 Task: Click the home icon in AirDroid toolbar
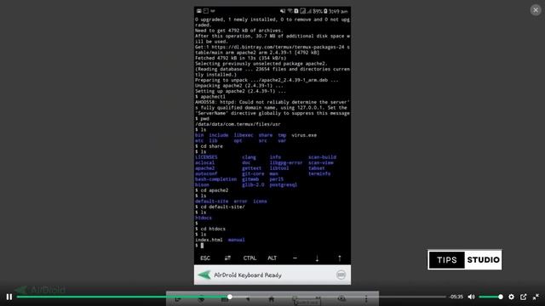pyautogui.click(x=272, y=298)
